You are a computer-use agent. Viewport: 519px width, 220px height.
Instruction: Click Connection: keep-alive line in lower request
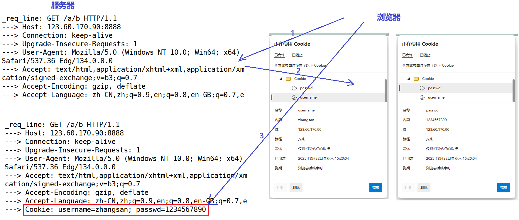pos(60,142)
